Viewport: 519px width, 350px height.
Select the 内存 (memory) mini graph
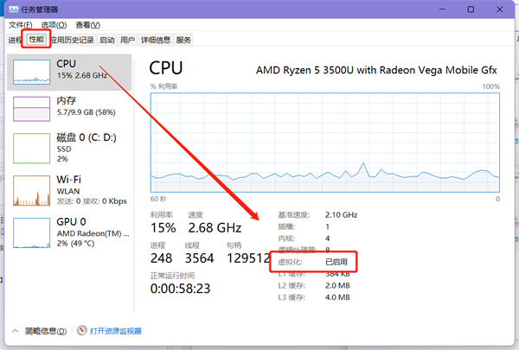[31, 111]
